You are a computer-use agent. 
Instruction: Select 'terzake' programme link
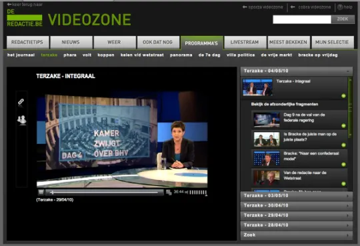click(49, 55)
